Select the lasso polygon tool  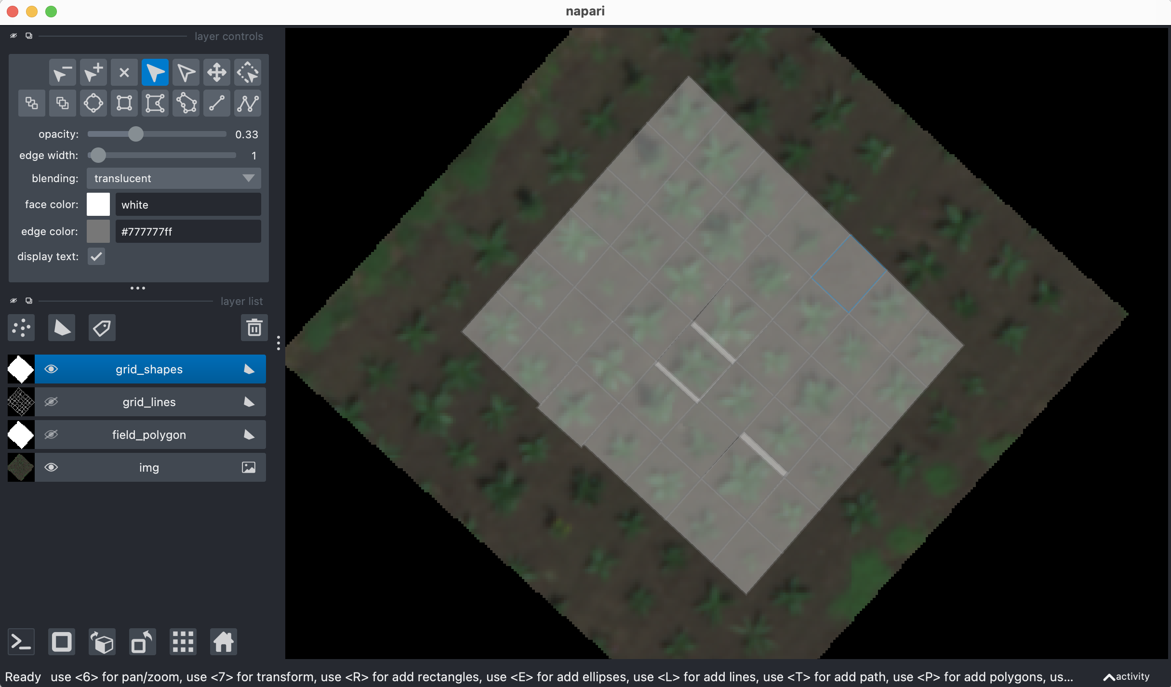pos(186,103)
